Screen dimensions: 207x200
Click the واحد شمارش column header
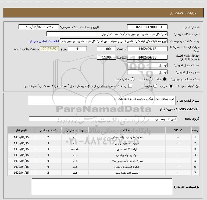tap(75, 130)
